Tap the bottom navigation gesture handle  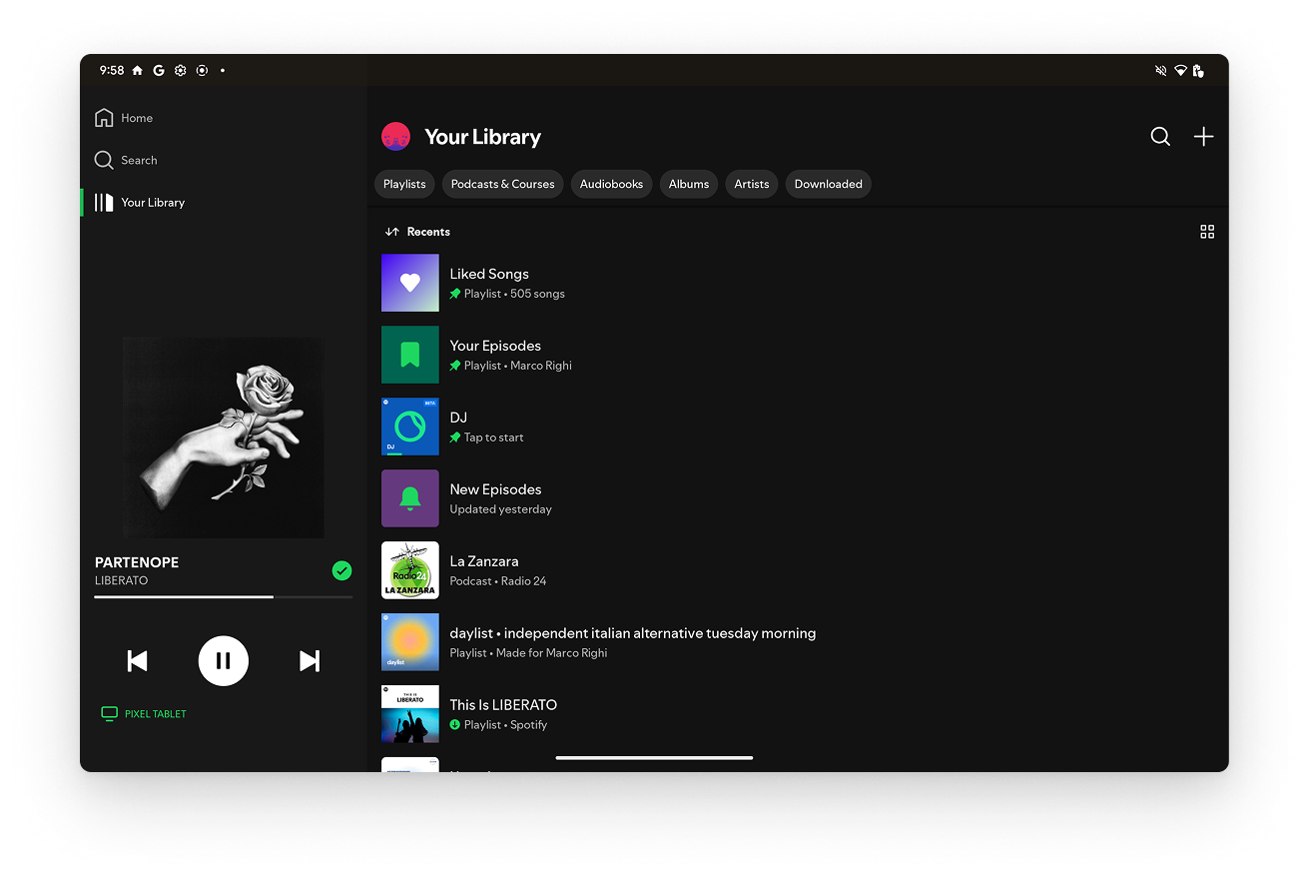654,758
